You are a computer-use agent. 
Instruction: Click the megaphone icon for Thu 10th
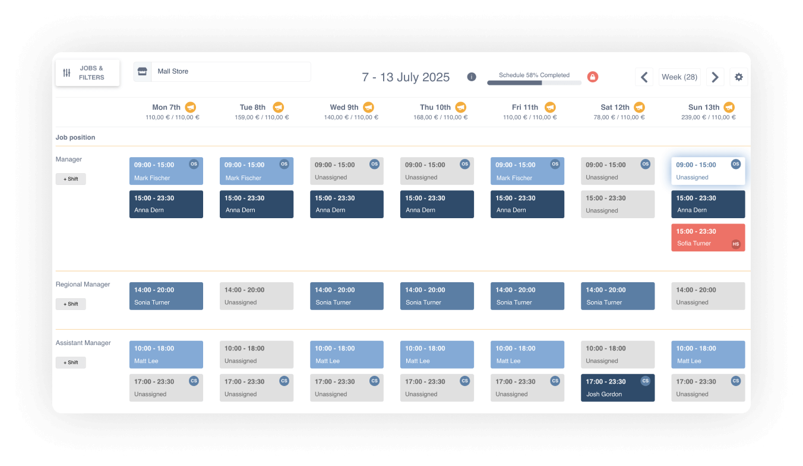[x=460, y=107]
